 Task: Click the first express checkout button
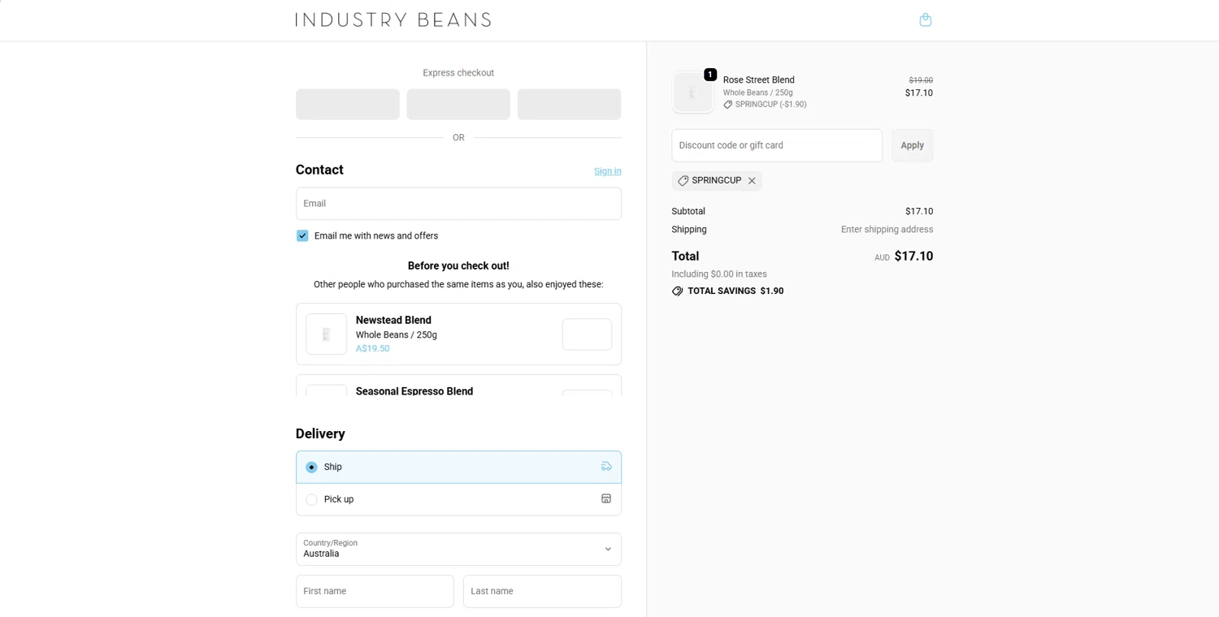pos(348,104)
